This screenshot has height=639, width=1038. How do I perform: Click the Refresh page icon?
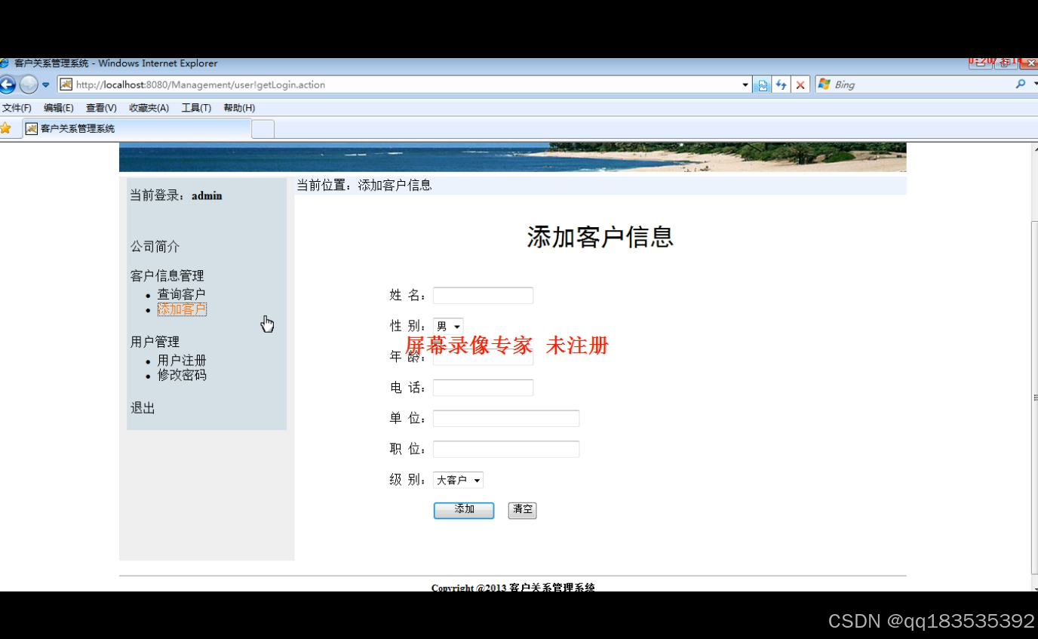[781, 84]
